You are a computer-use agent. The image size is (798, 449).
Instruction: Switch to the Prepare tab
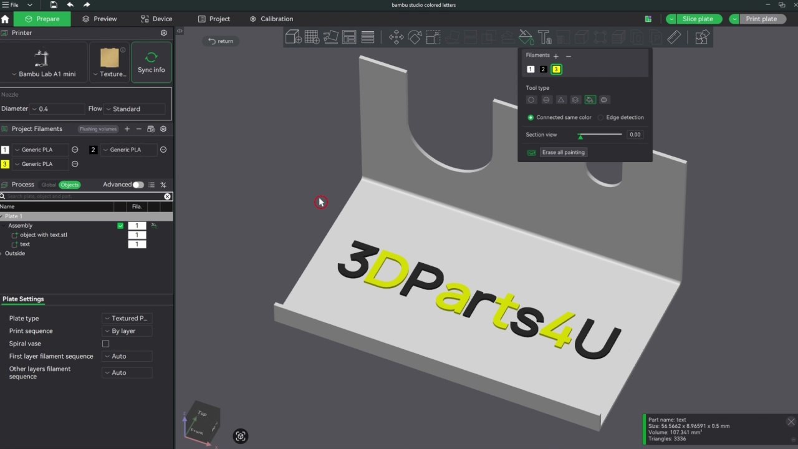42,19
